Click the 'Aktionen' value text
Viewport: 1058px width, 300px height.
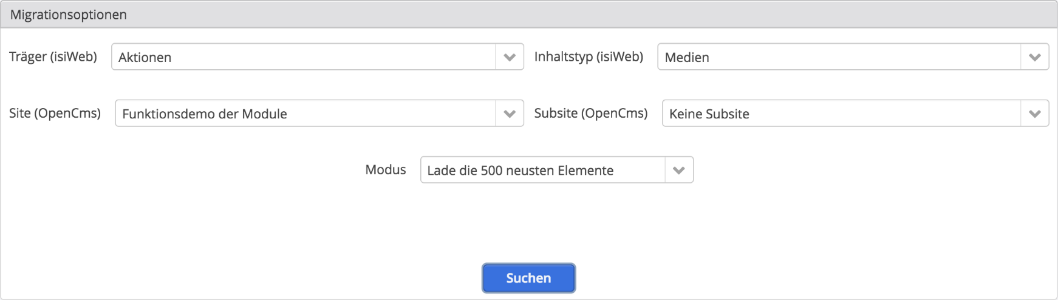(145, 57)
